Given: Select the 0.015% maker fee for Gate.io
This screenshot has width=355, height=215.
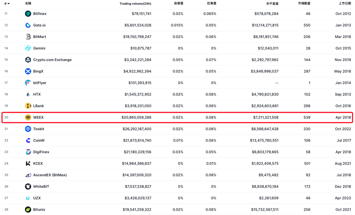Looking at the screenshot, I should pyautogui.click(x=177, y=25).
